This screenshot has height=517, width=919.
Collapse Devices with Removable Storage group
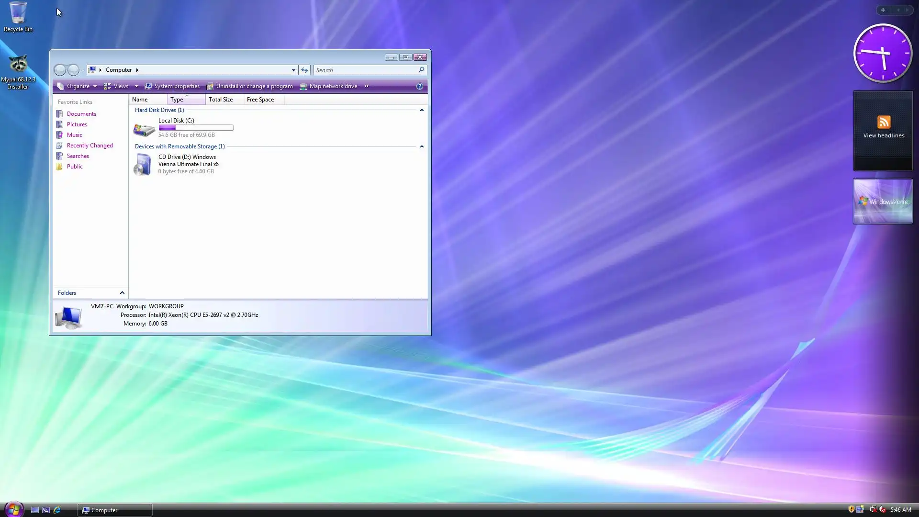[422, 146]
